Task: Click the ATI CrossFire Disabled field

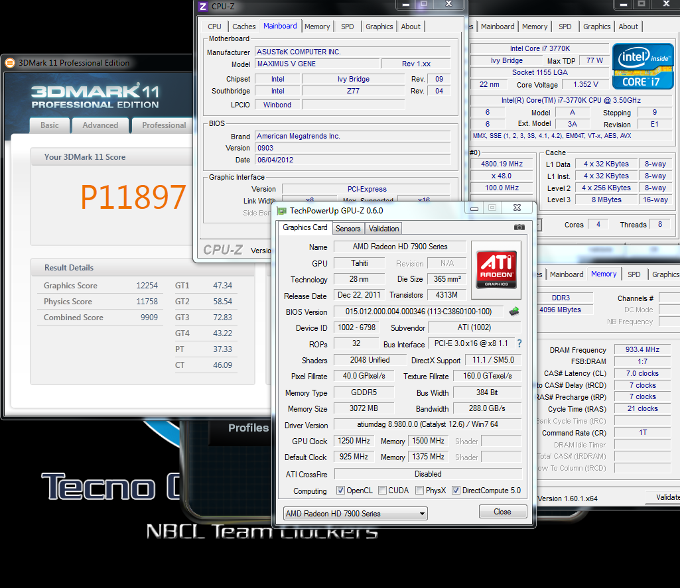Action: (428, 473)
